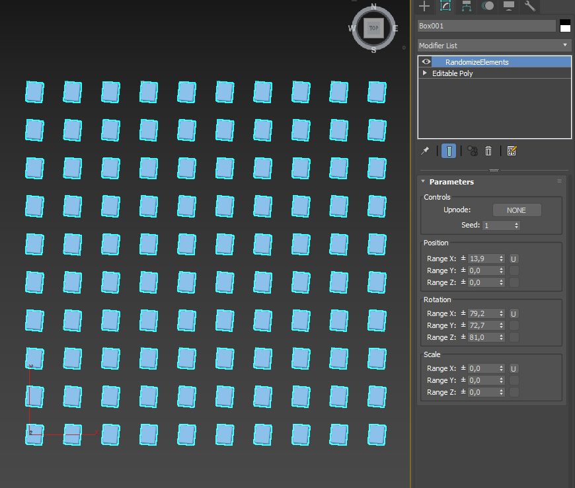Collapse the Parameters rollout
The image size is (575, 488).
pos(423,182)
